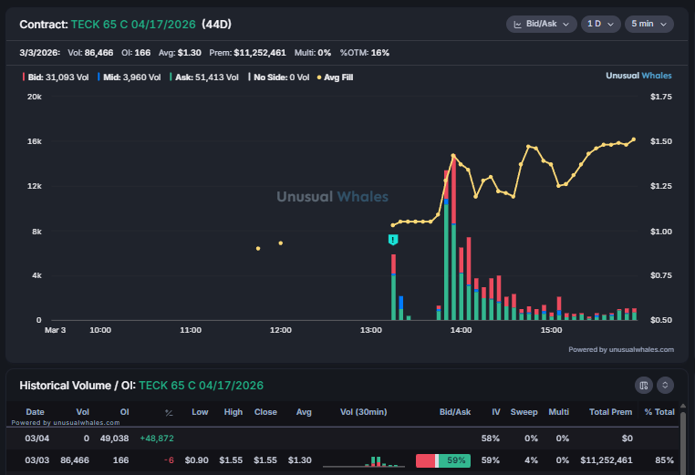
Task: Sort table by OI column header
Action: click(x=125, y=412)
